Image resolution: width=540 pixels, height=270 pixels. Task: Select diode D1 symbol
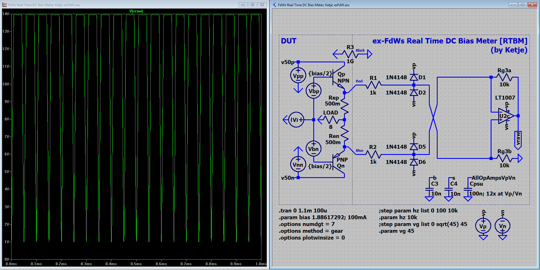click(x=414, y=77)
